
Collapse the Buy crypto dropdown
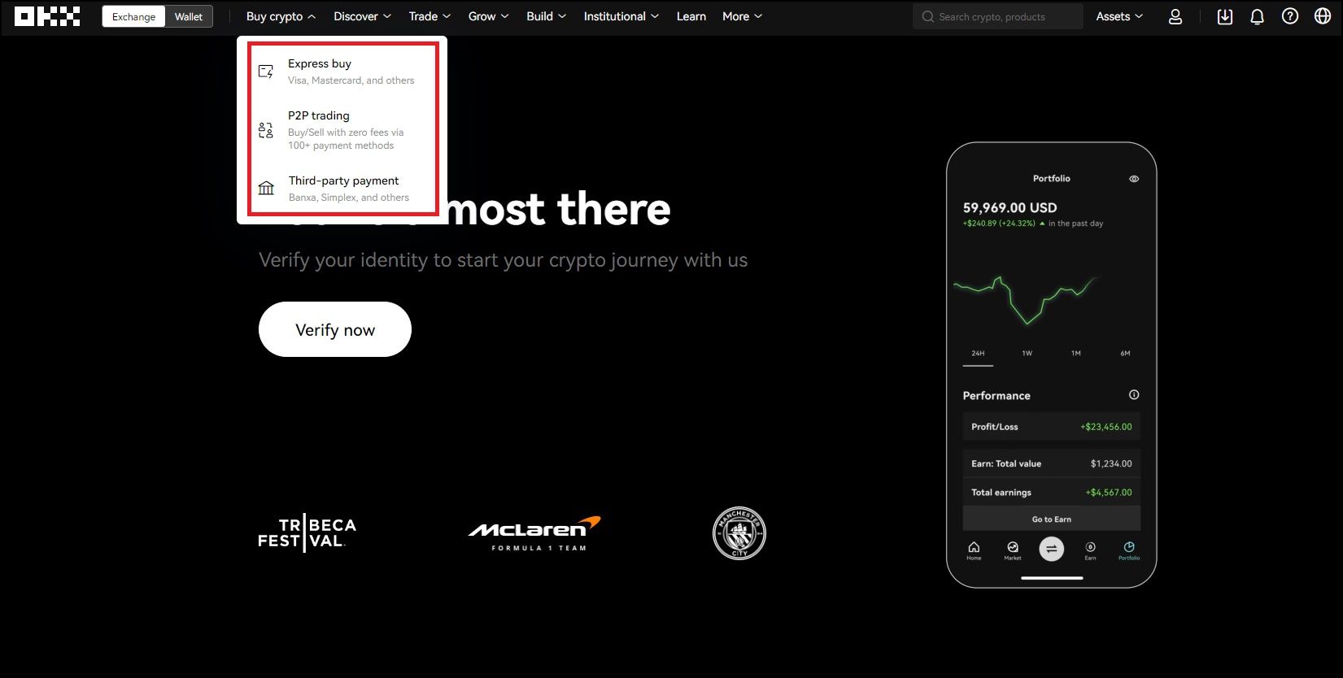point(281,16)
